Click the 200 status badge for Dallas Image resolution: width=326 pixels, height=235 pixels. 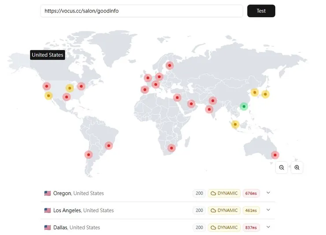pyautogui.click(x=199, y=228)
